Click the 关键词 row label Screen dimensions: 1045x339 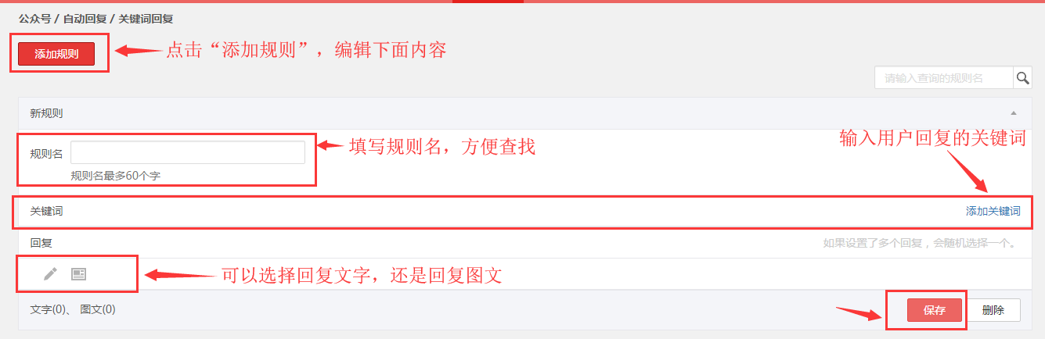click(46, 212)
